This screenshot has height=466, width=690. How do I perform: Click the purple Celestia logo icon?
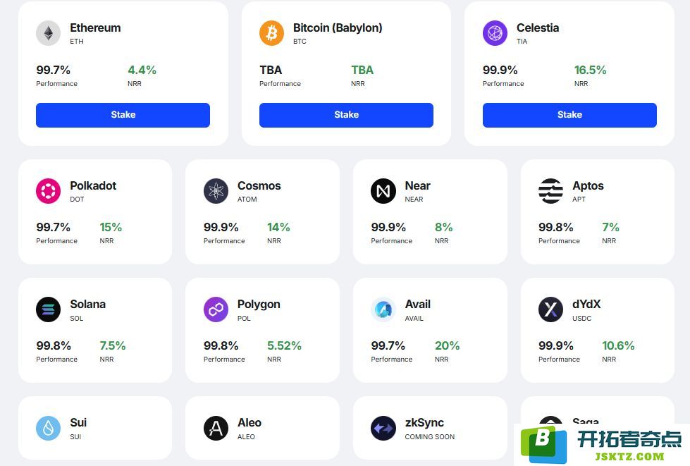(x=495, y=33)
